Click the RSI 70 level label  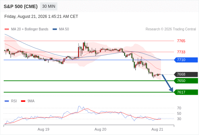pyautogui.click(x=179, y=108)
